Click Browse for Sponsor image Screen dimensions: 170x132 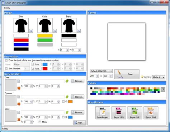77,97
